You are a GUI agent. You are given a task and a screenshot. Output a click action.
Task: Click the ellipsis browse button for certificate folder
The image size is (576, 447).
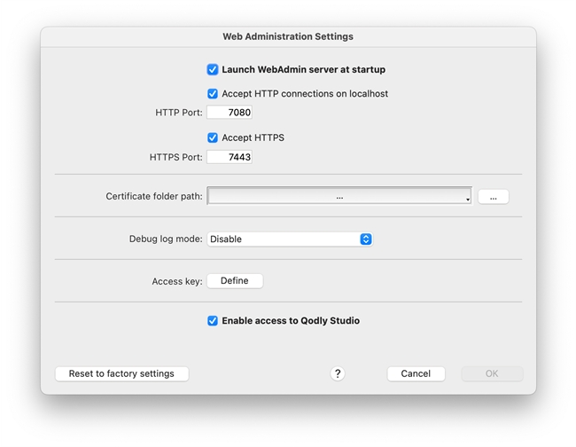pyautogui.click(x=493, y=196)
